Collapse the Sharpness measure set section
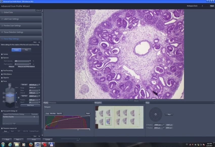215x147 pixels. (2, 128)
